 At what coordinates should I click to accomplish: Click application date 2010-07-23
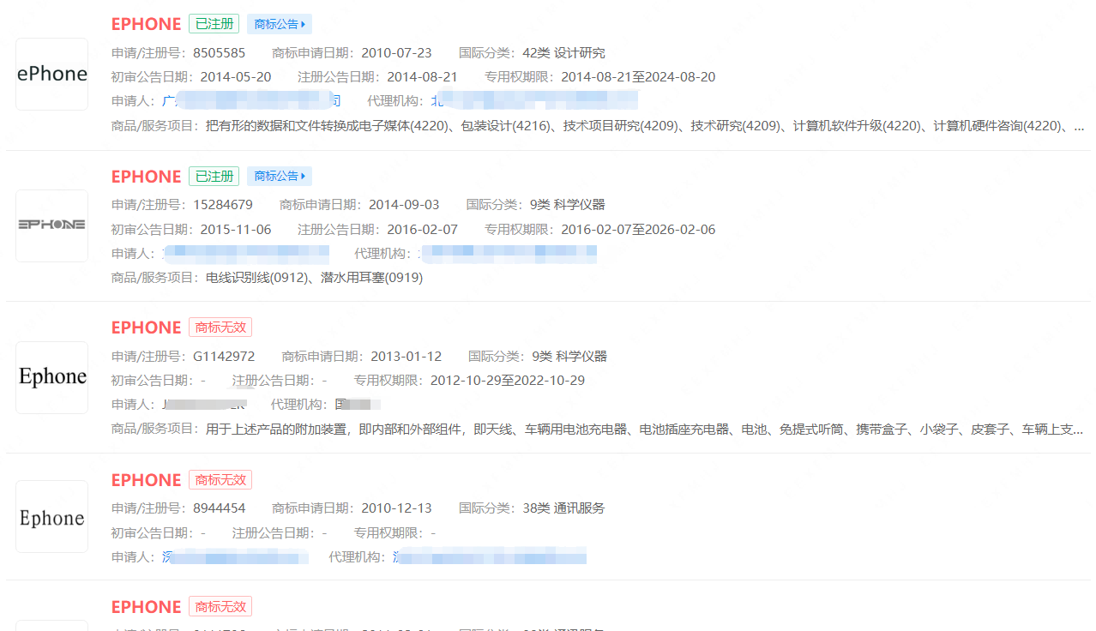coord(396,53)
